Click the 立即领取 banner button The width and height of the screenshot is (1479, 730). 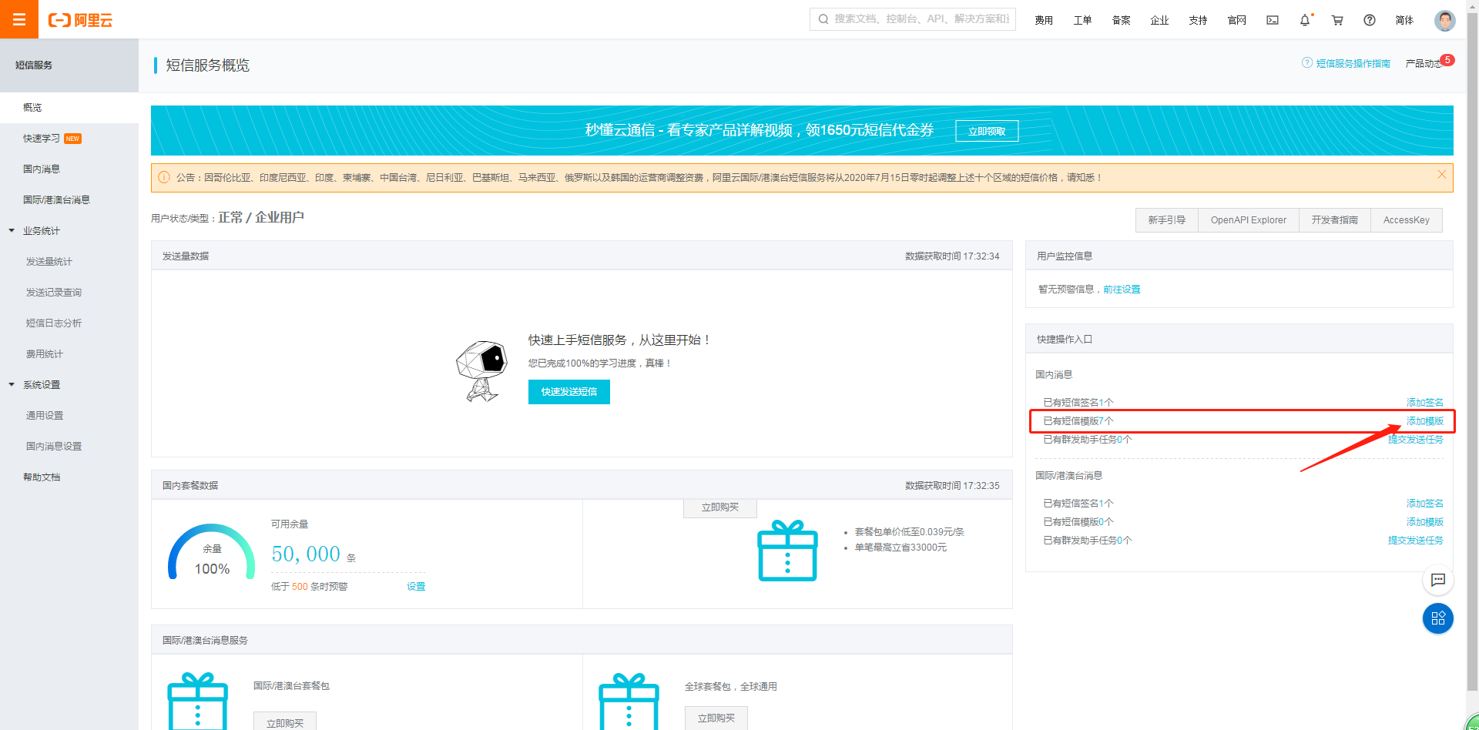(x=987, y=131)
